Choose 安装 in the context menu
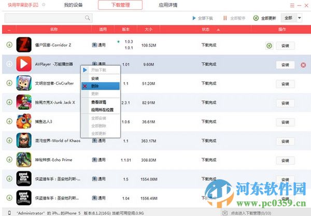 click(x=101, y=78)
